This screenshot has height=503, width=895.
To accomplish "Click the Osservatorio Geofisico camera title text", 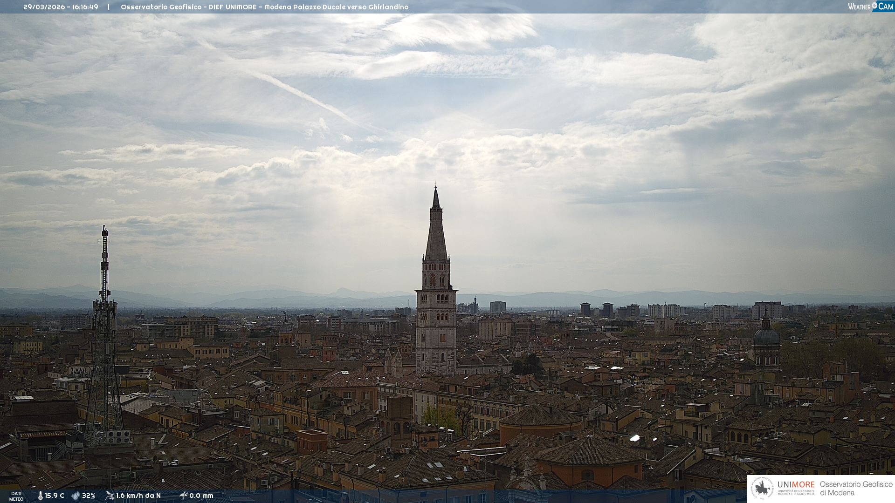I will coord(264,7).
